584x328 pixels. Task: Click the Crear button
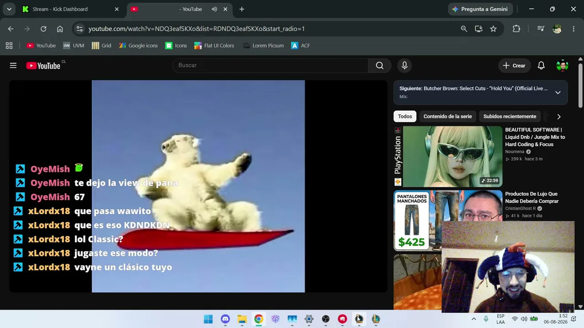514,66
